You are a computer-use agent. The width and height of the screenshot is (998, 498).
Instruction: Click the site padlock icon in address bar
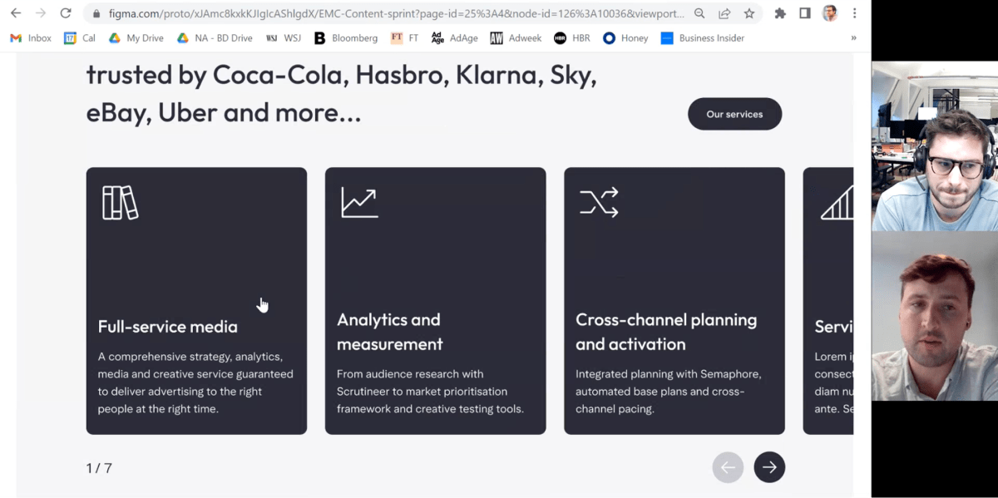(x=96, y=14)
